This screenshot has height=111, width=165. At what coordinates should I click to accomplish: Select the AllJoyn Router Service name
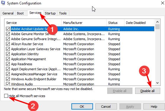click(27, 44)
